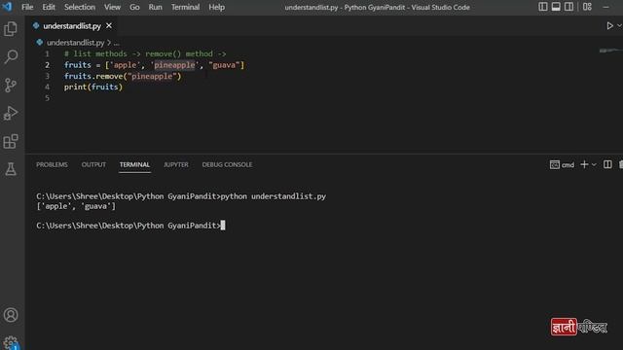
Task: Place cursor at the terminal prompt
Action: [223, 226]
